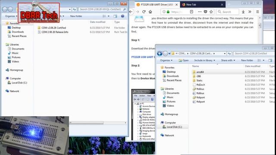276x155 pixels.
Task: Close the FT232R USB UART Driver tab
Action: 176,5
